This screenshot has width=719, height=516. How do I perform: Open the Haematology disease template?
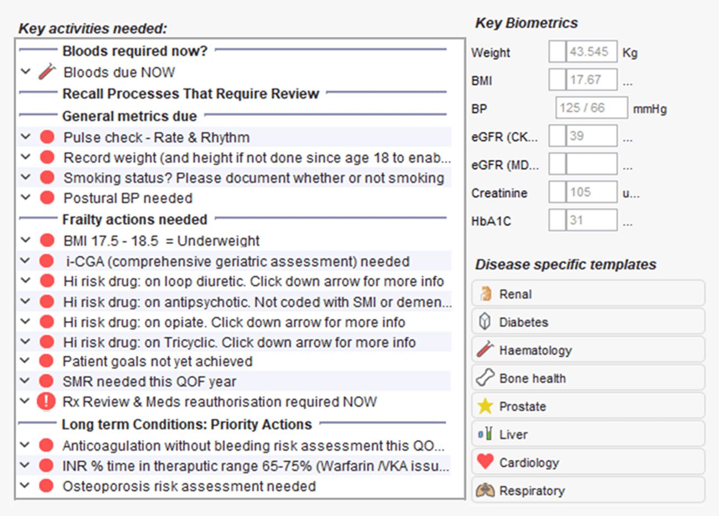(588, 350)
